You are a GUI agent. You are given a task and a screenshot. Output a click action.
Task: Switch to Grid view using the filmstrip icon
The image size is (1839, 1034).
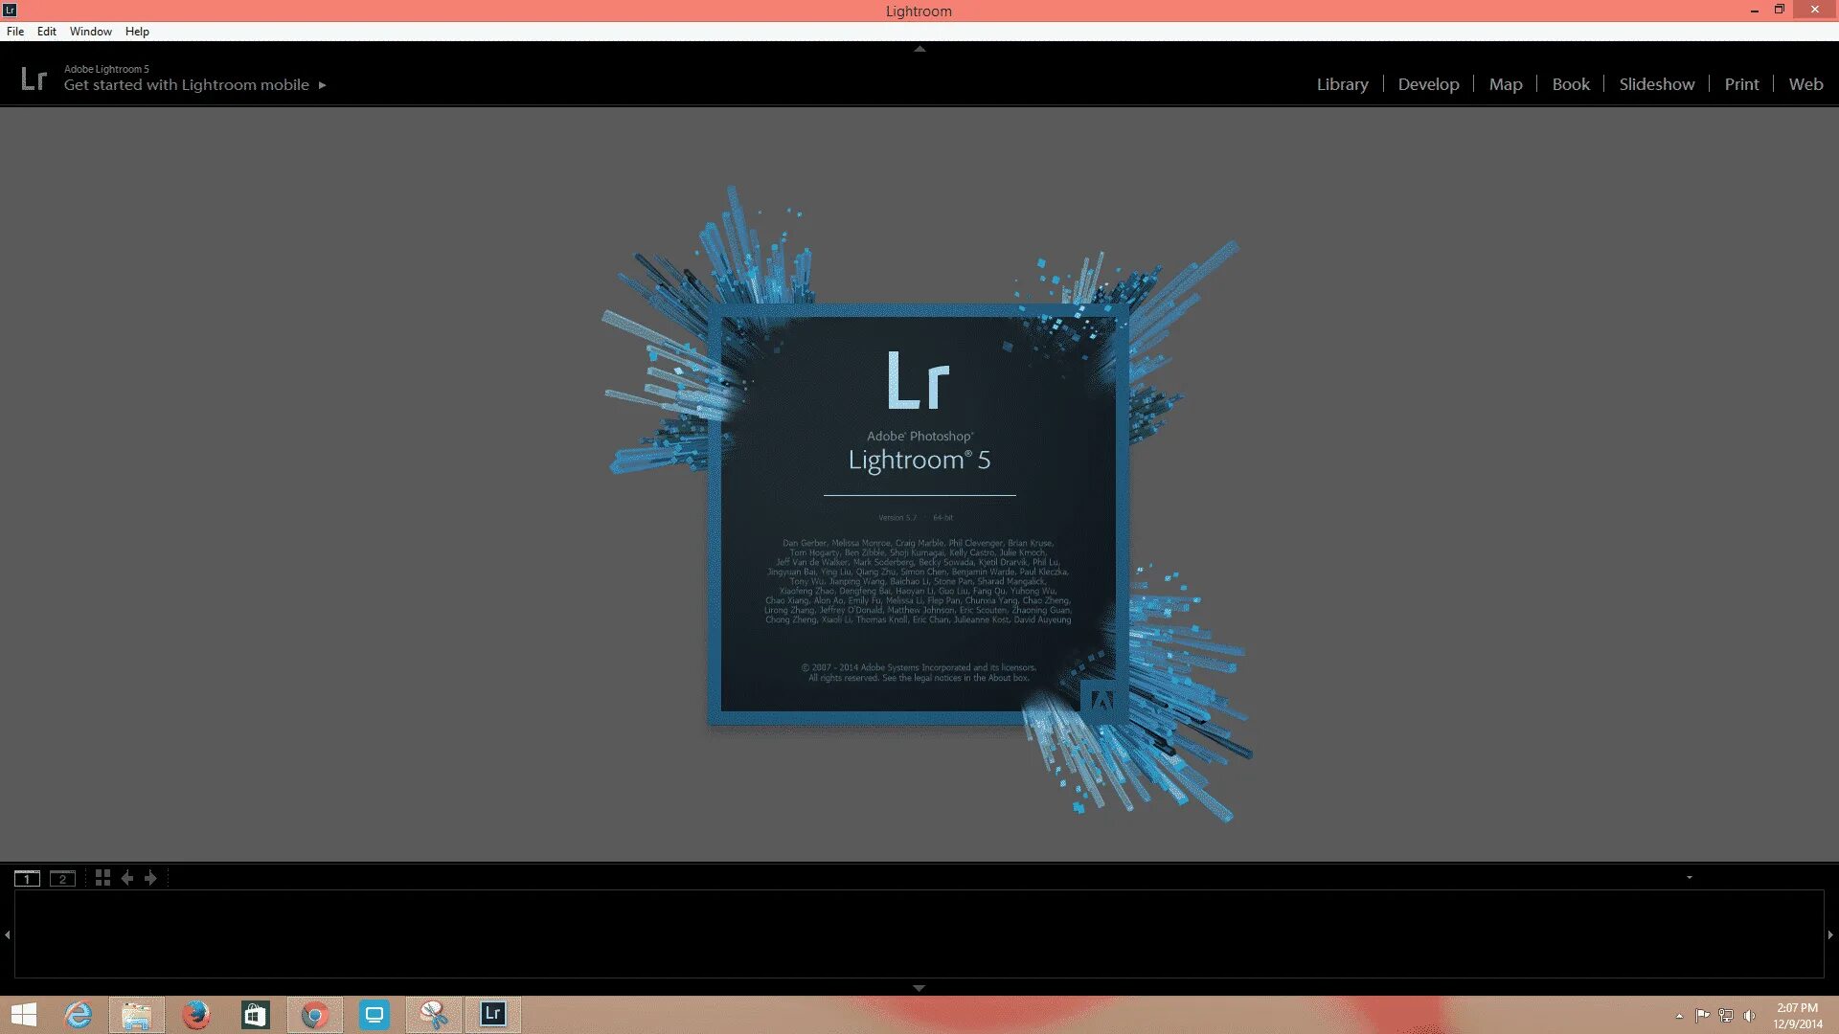(102, 878)
